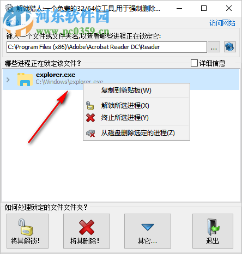Click the browse "..." button
Screen dimensions: 242x254
[214, 47]
